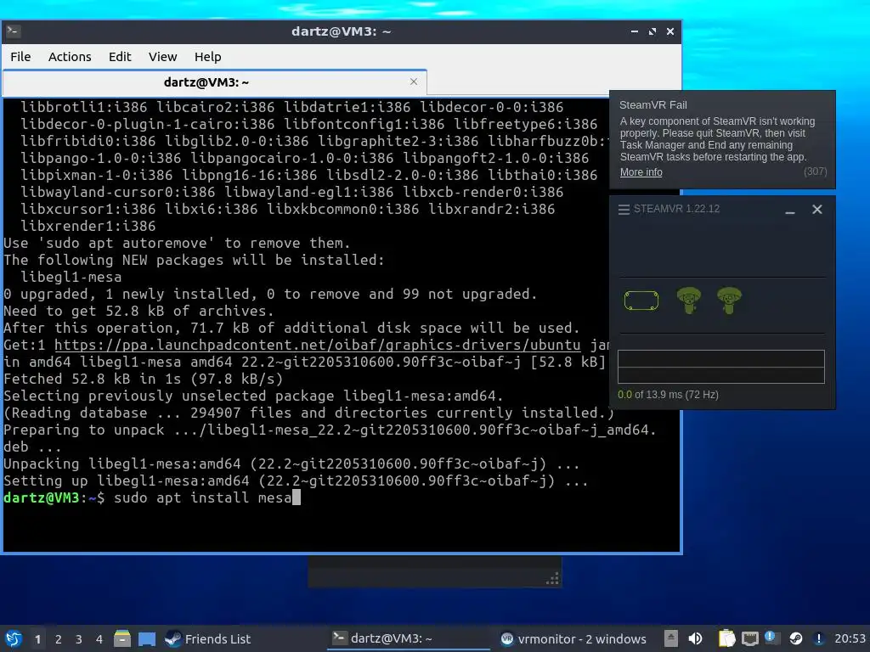This screenshot has height=652, width=870.
Task: Open the Actions menu
Action: (70, 57)
